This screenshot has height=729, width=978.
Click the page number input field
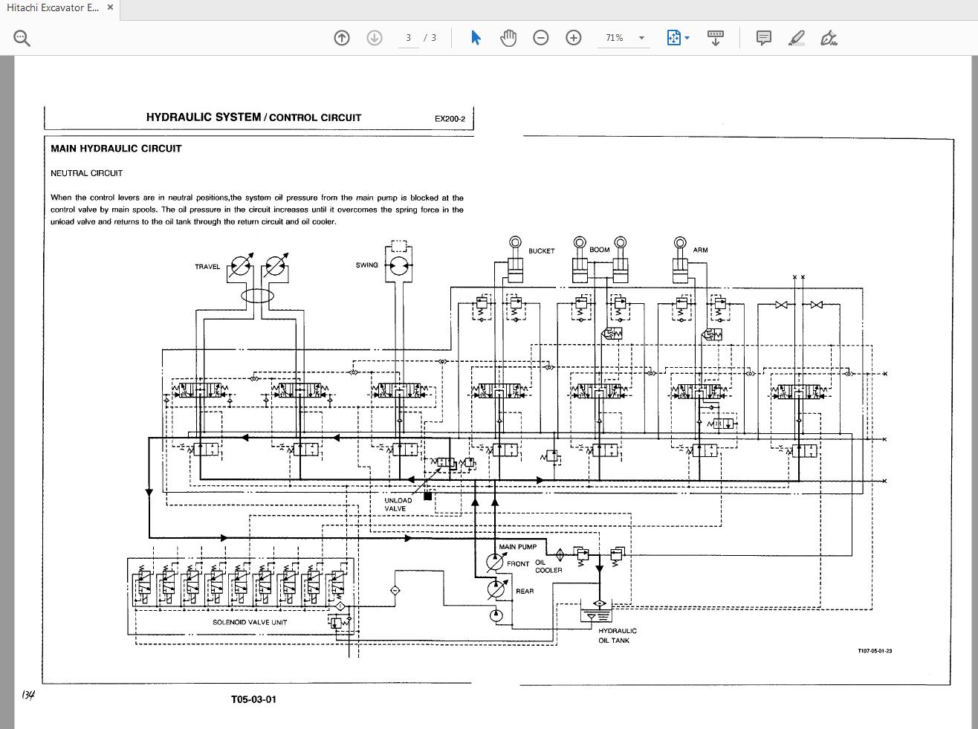pos(408,38)
